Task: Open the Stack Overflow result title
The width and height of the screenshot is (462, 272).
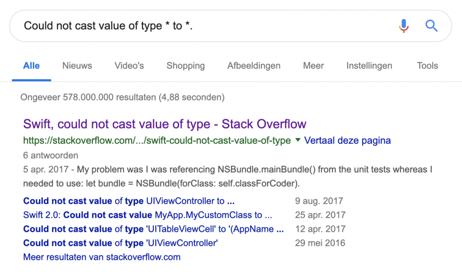Action: 165,124
